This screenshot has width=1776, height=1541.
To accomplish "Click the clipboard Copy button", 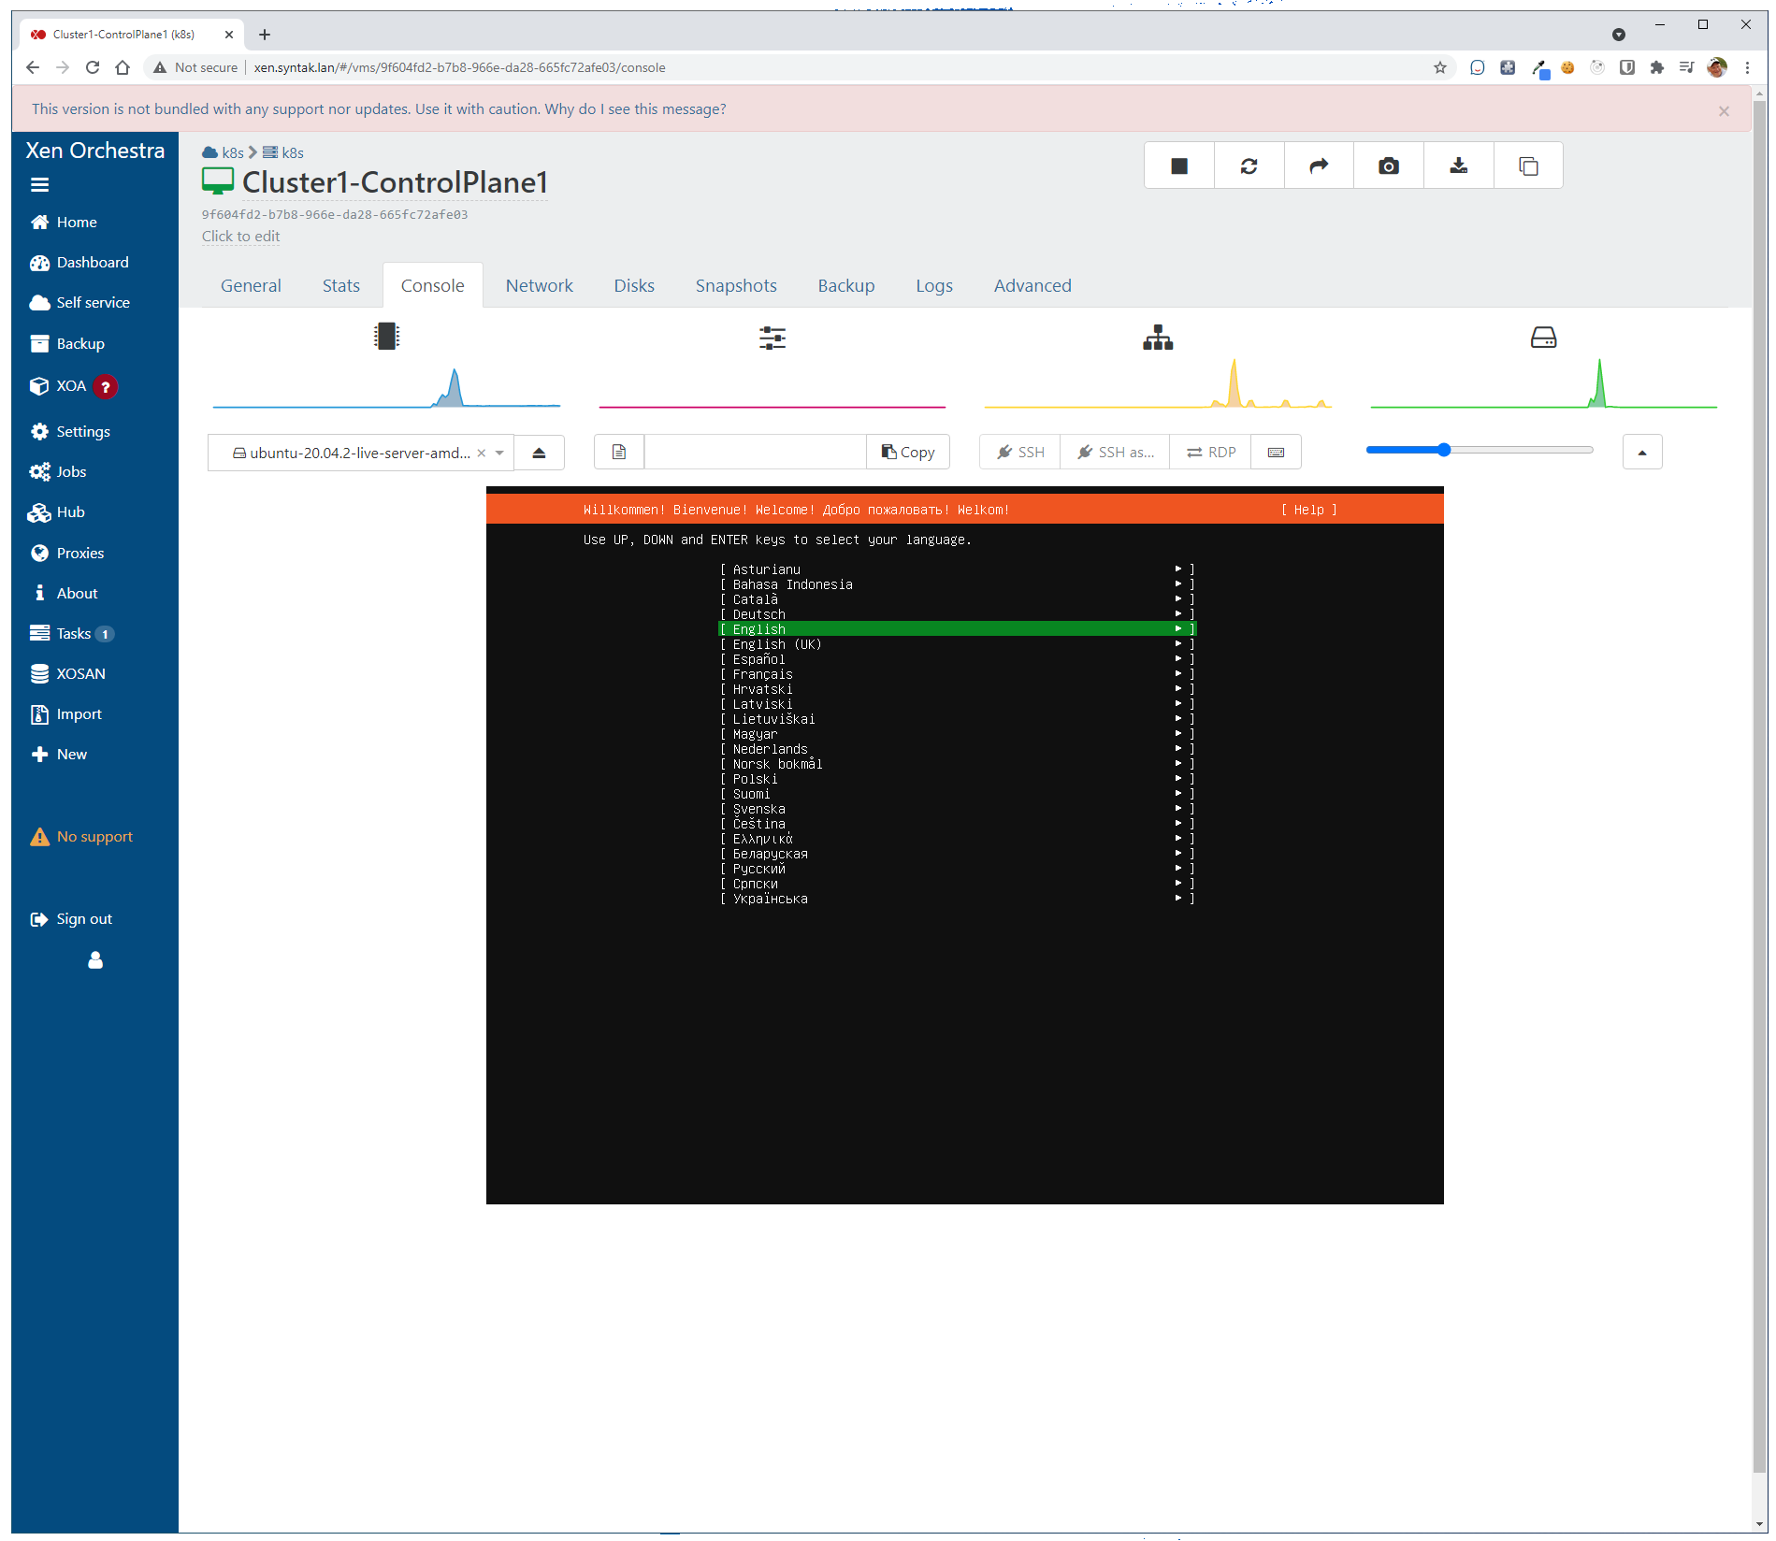I will (907, 453).
